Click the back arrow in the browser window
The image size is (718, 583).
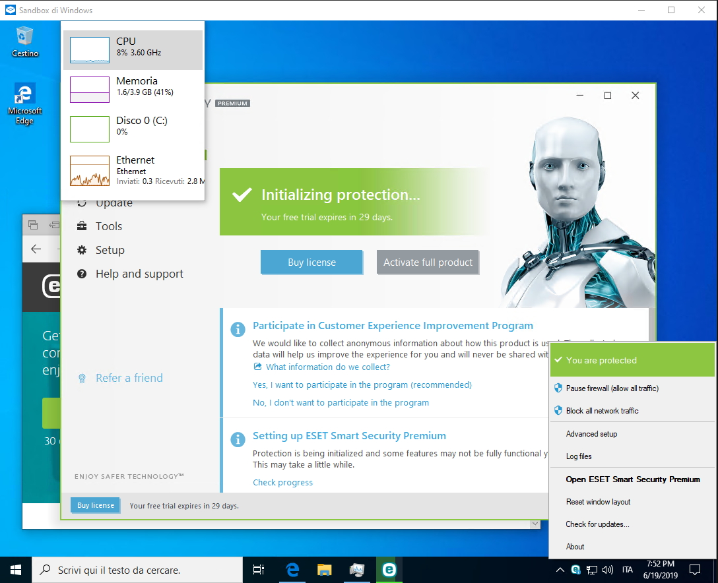[x=36, y=249]
